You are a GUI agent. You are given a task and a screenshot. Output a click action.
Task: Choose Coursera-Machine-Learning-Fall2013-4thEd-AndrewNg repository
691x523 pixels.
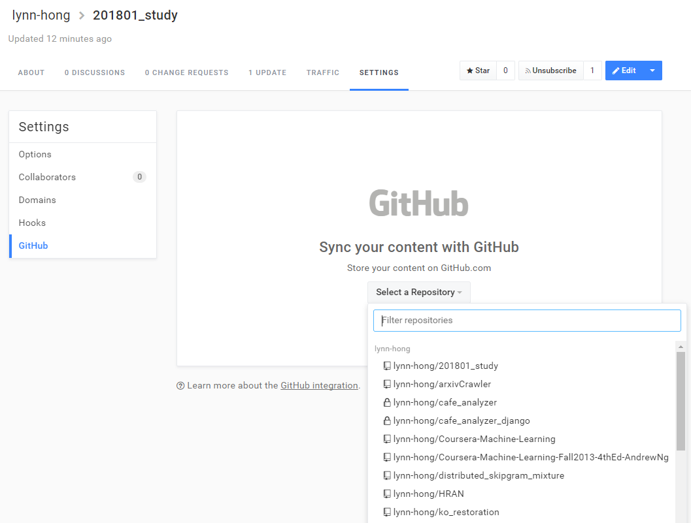531,458
